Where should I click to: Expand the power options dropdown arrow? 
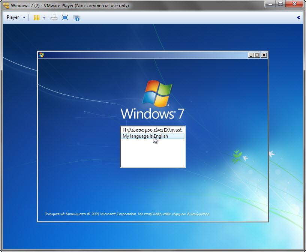44,18
